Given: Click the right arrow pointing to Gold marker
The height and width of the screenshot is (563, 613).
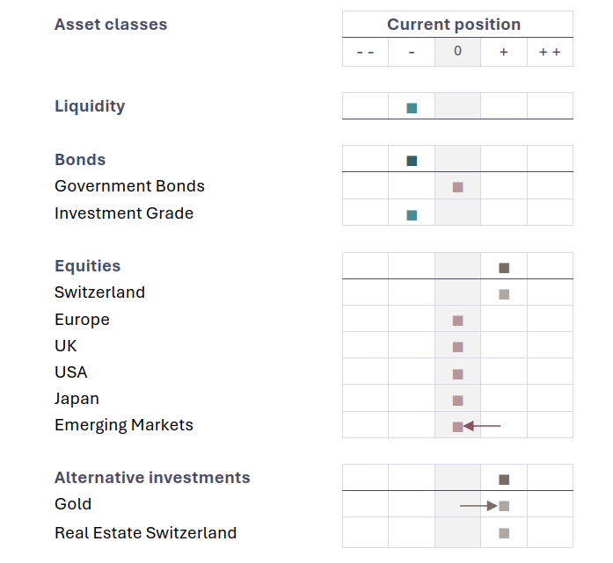Looking at the screenshot, I should pyautogui.click(x=478, y=506).
